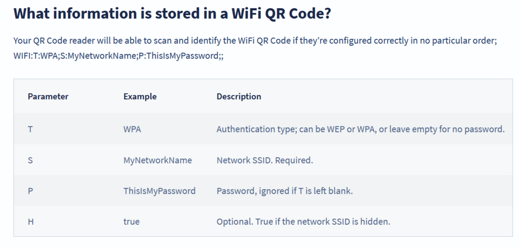Click the Example column header
Viewport: 519px width, 248px height.
[x=140, y=96]
